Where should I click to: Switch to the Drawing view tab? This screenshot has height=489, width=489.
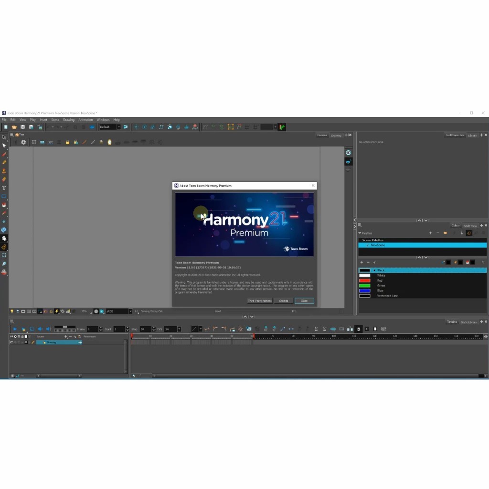336,135
